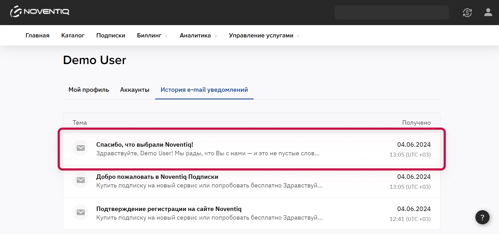The width and height of the screenshot is (499, 234).
Task: Switch to the Аккаунты tab
Action: click(135, 90)
